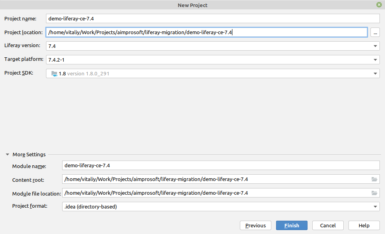This screenshot has height=234, width=385.
Task: Click the Module file location path field
Action: (216, 193)
